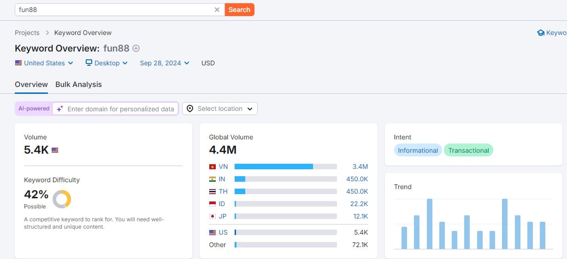Click the Enter domain input field
Screen dimensions: 567x259
(x=121, y=109)
